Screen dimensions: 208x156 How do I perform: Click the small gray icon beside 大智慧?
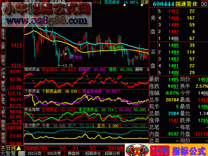tap(22, 154)
